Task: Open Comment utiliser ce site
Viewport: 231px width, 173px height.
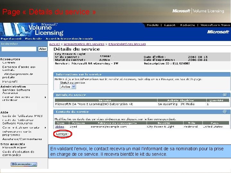Action: (x=21, y=128)
